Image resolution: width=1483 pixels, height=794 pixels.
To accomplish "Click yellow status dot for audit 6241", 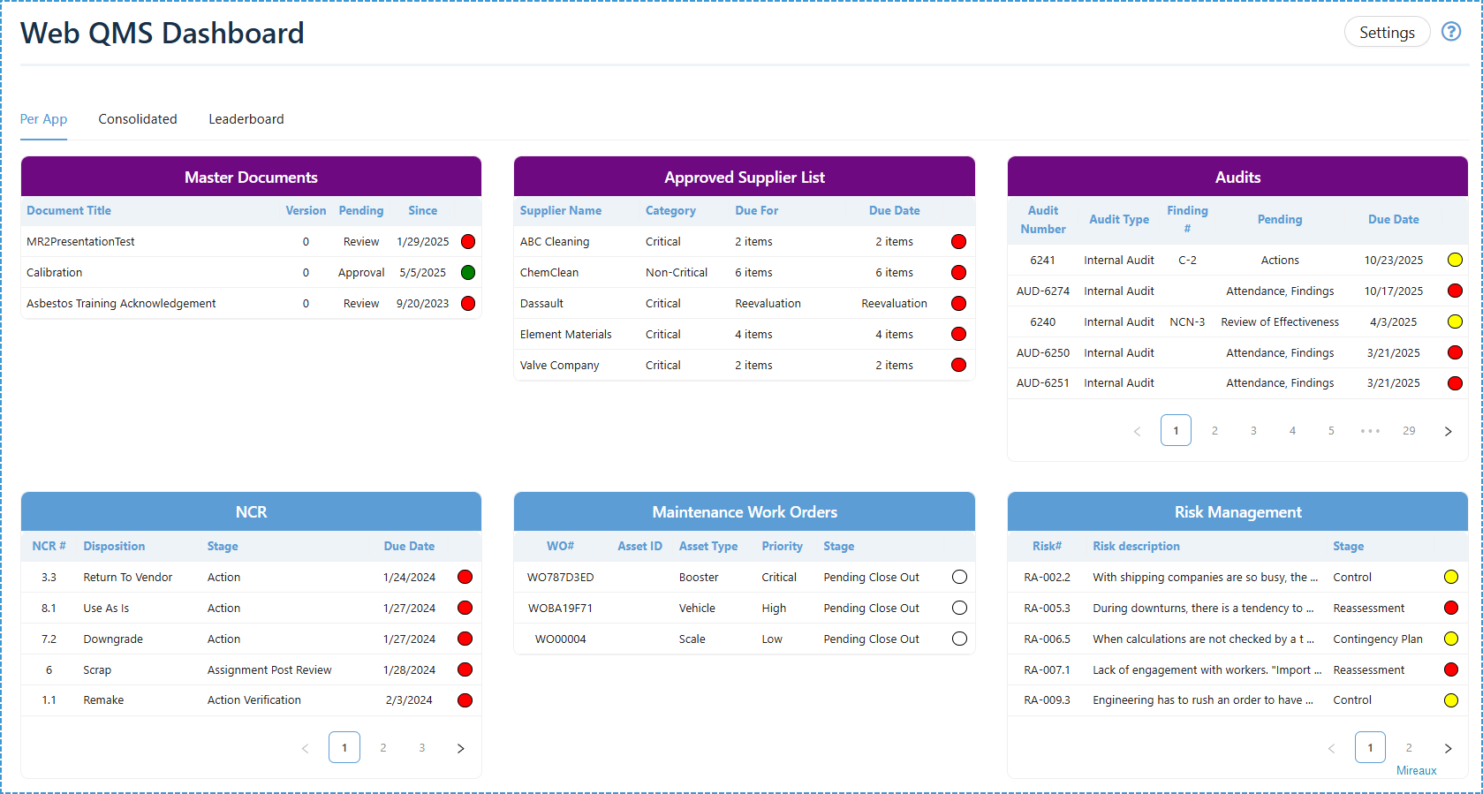I will 1455,260.
